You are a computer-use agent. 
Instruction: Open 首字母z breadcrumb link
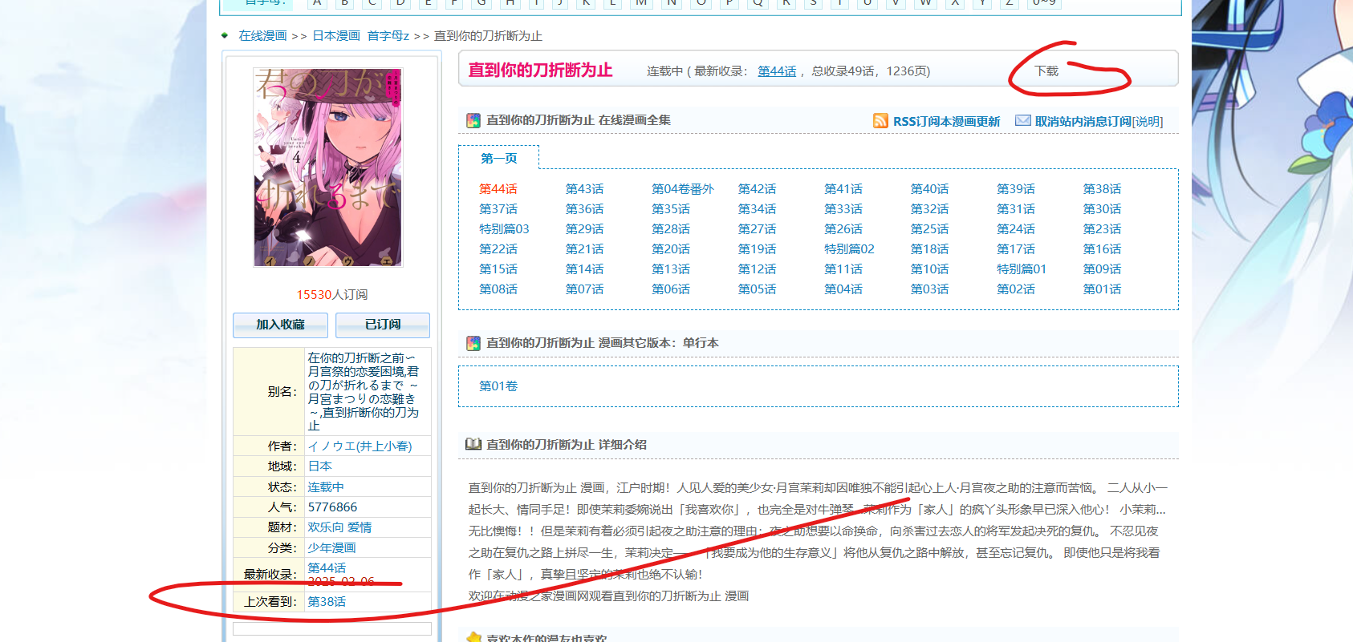388,36
